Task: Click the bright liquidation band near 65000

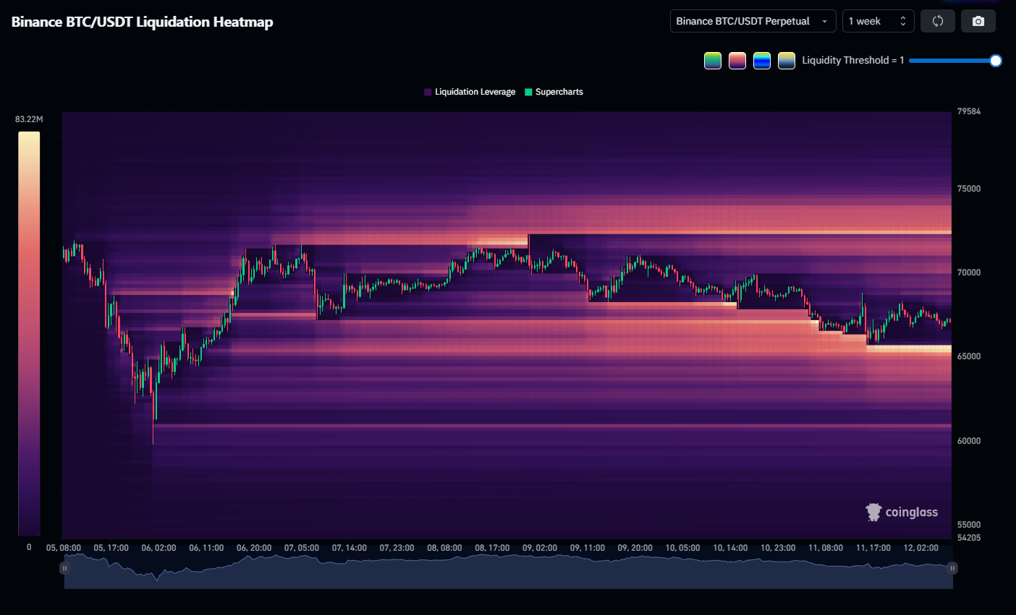Action: click(x=909, y=348)
